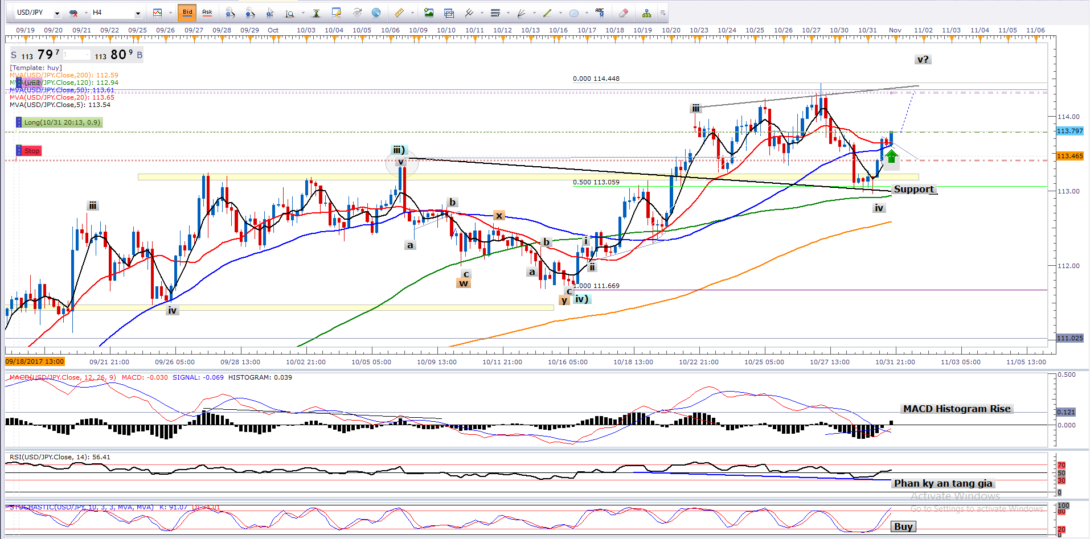Select the green trend line drawing tool
The height and width of the screenshot is (539, 1090).
click(x=547, y=13)
